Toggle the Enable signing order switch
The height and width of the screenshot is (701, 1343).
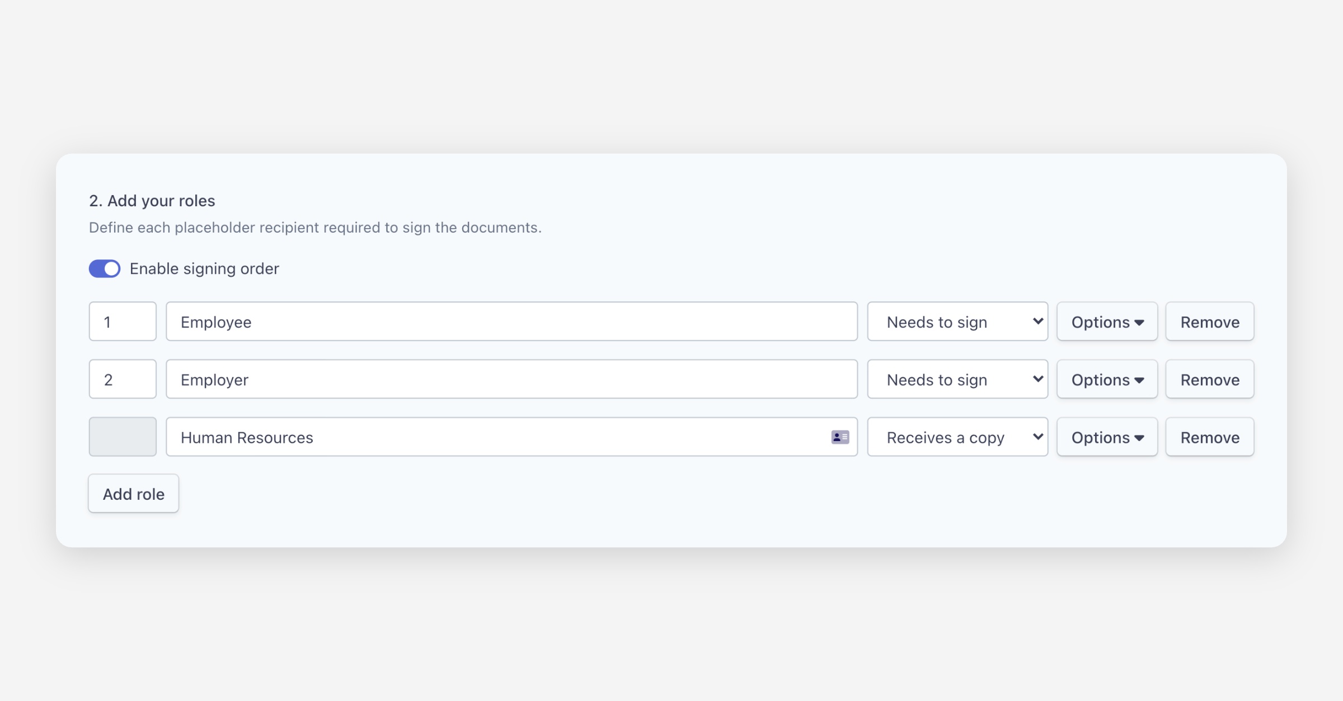click(x=105, y=269)
